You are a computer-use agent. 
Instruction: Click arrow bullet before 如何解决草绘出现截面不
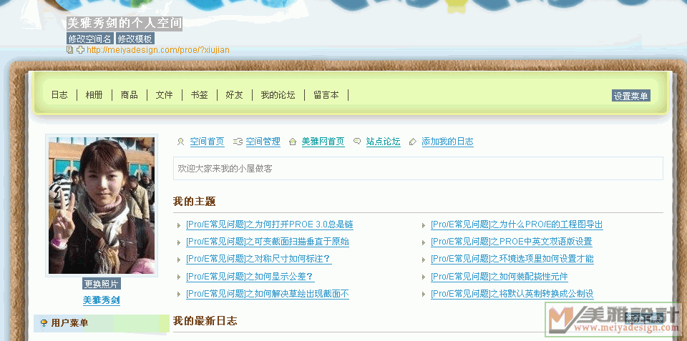(x=179, y=294)
